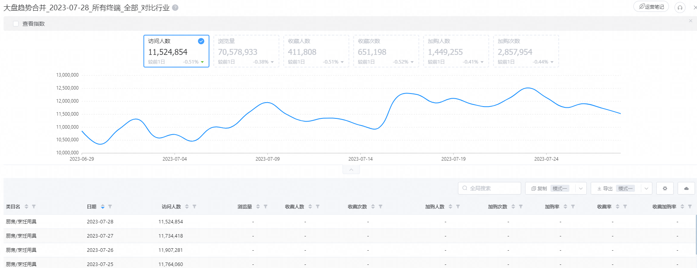697x268 pixels.
Task: Open 浏览量 comparison dropdown arrow -0.38%
Action: pos(272,62)
